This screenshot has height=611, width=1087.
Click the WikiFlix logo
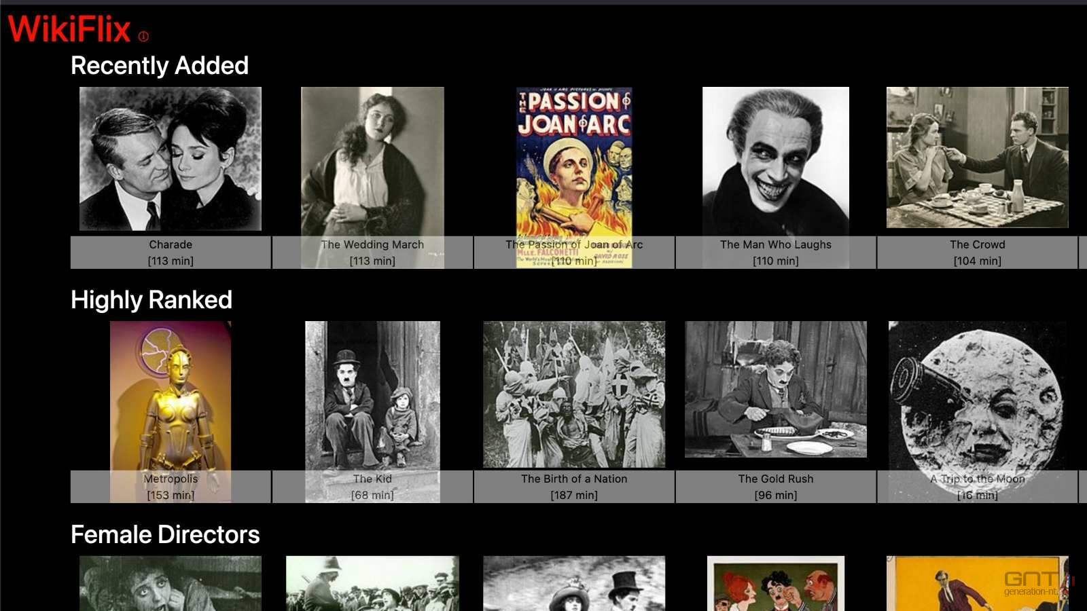coord(69,29)
